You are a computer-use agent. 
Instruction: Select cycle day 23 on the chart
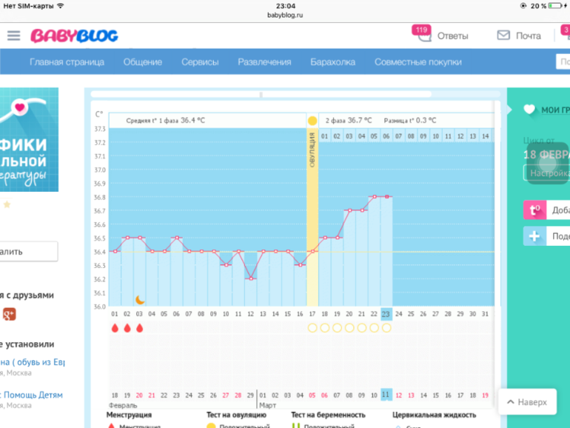pos(386,313)
